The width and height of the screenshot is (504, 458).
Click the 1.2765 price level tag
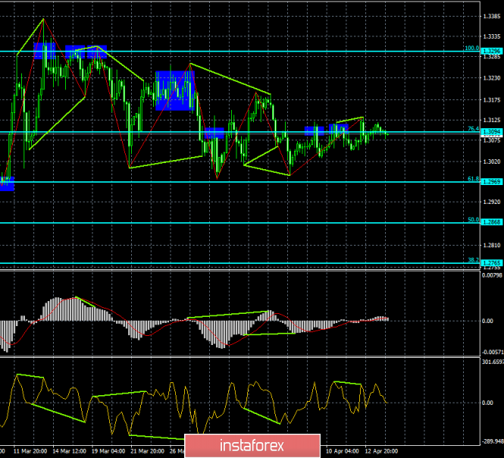(492, 263)
